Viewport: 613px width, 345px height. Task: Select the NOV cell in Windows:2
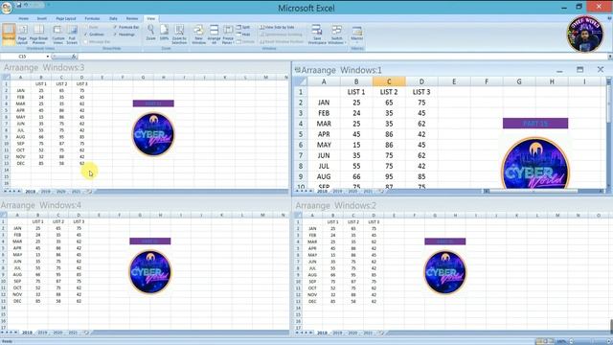tap(312, 295)
